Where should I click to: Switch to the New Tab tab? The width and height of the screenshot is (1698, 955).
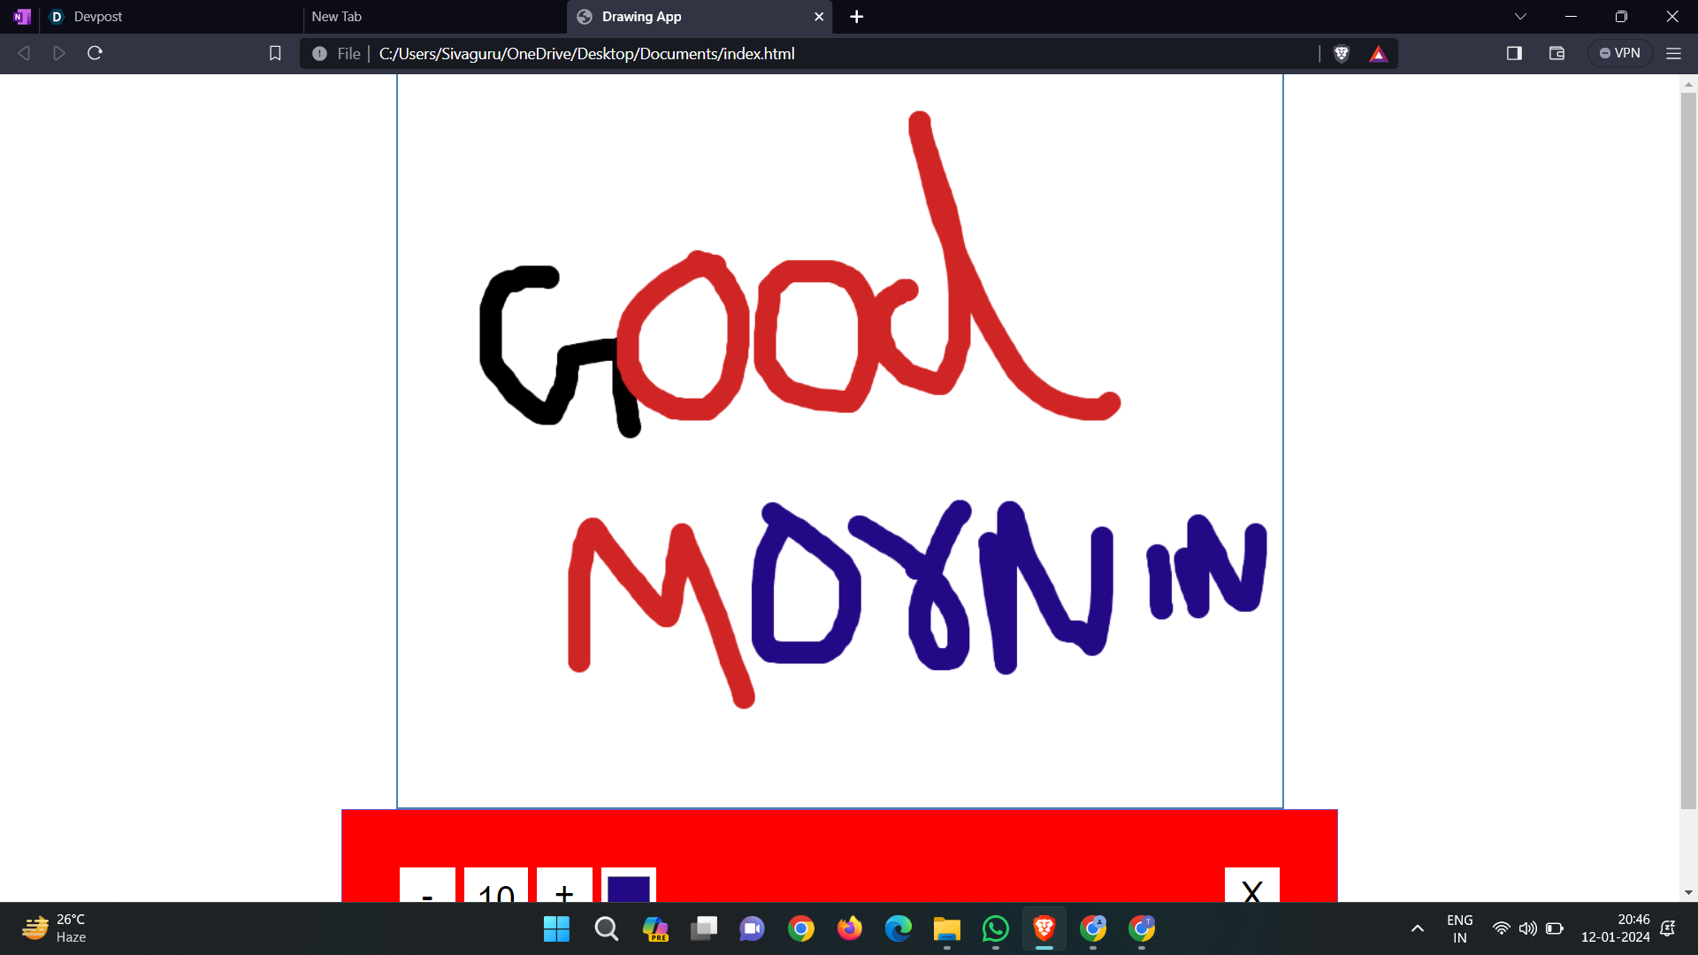click(x=336, y=17)
